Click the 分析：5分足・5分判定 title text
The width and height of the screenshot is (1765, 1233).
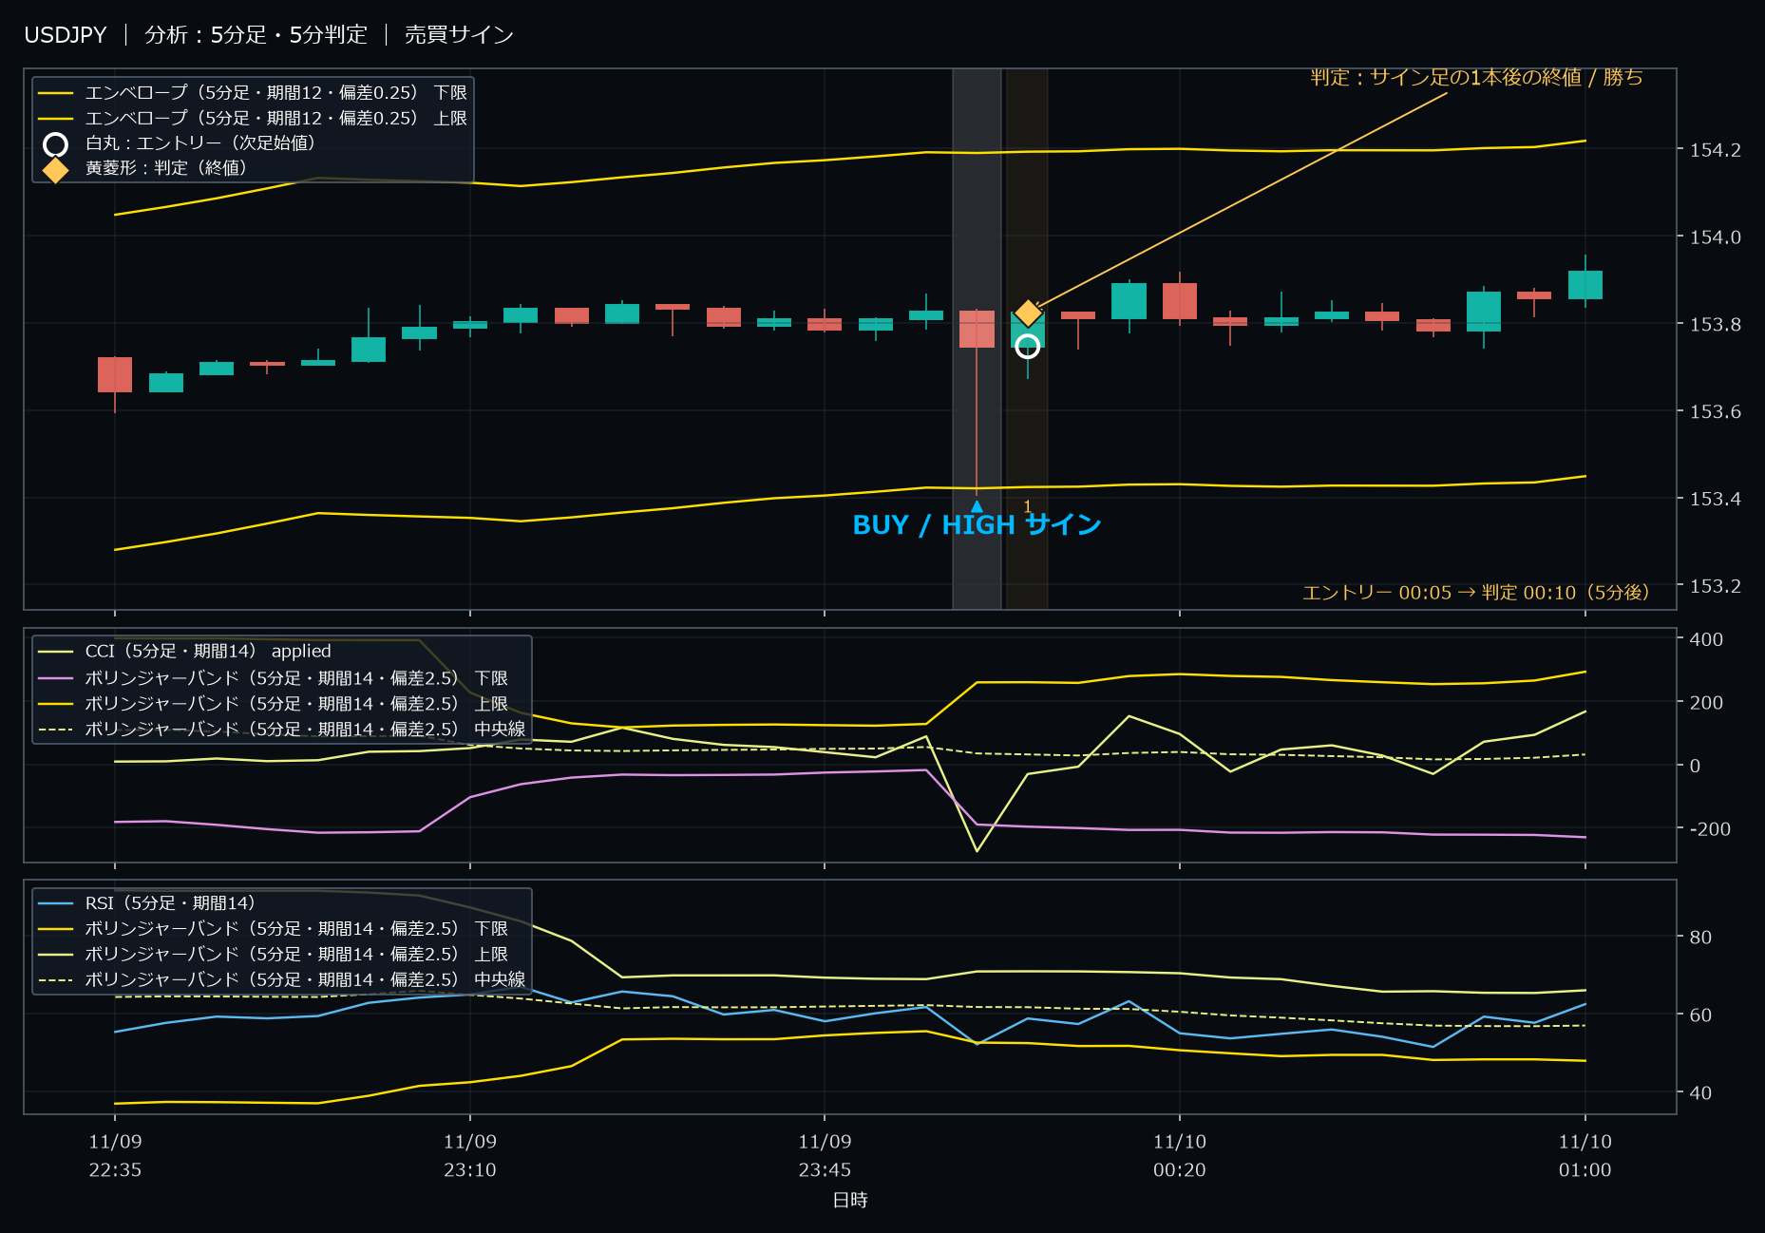(256, 35)
